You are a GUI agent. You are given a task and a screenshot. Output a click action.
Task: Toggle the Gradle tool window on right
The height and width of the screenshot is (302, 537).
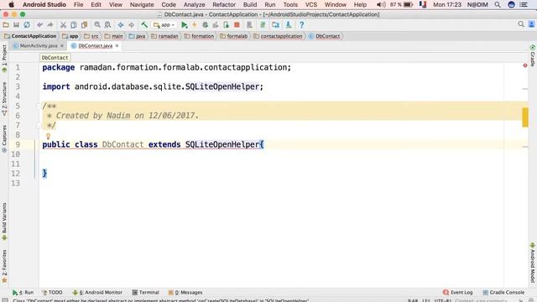pos(533,55)
